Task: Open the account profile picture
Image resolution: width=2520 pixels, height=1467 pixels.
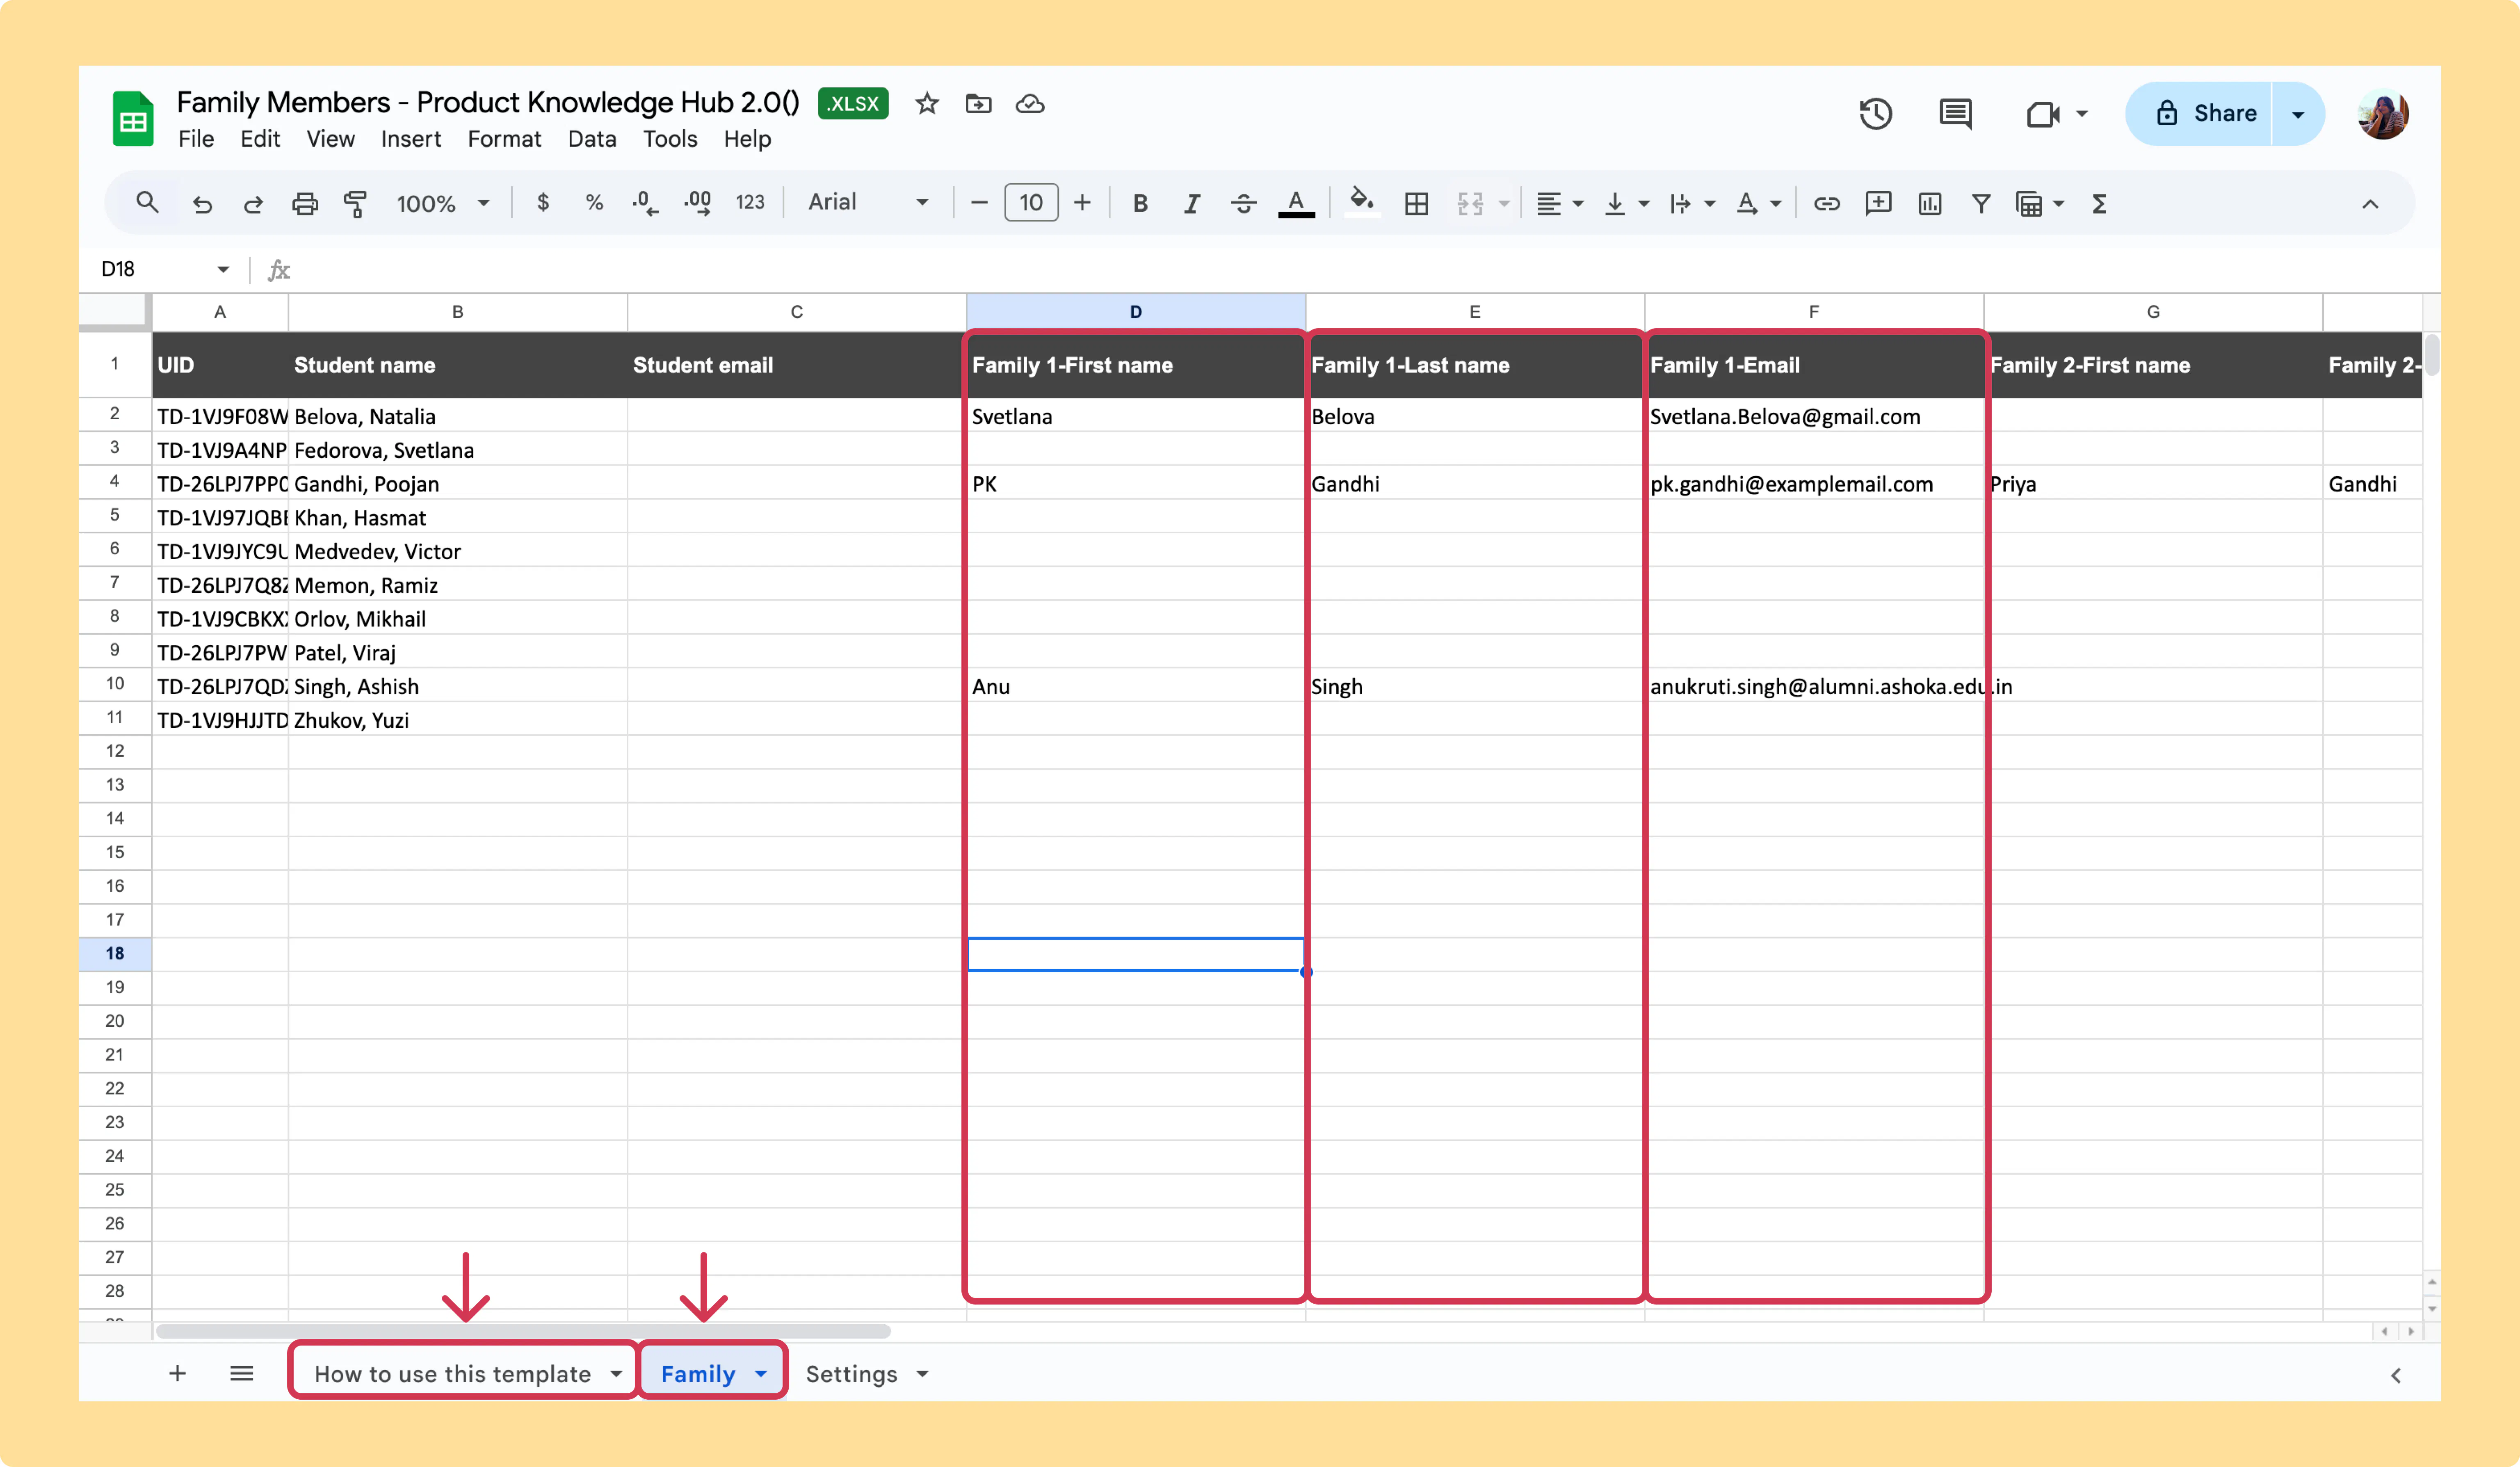Action: point(2383,114)
